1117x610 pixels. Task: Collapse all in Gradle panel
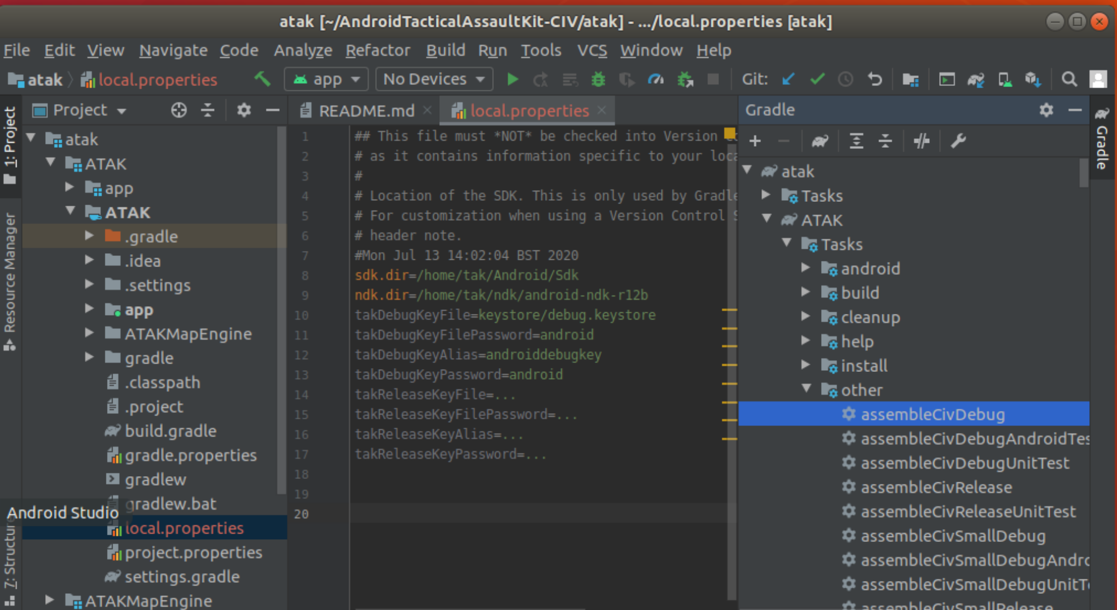[885, 141]
